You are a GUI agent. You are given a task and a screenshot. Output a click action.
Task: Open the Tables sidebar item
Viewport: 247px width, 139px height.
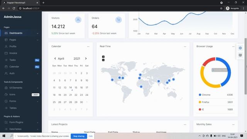[x=21, y=108]
